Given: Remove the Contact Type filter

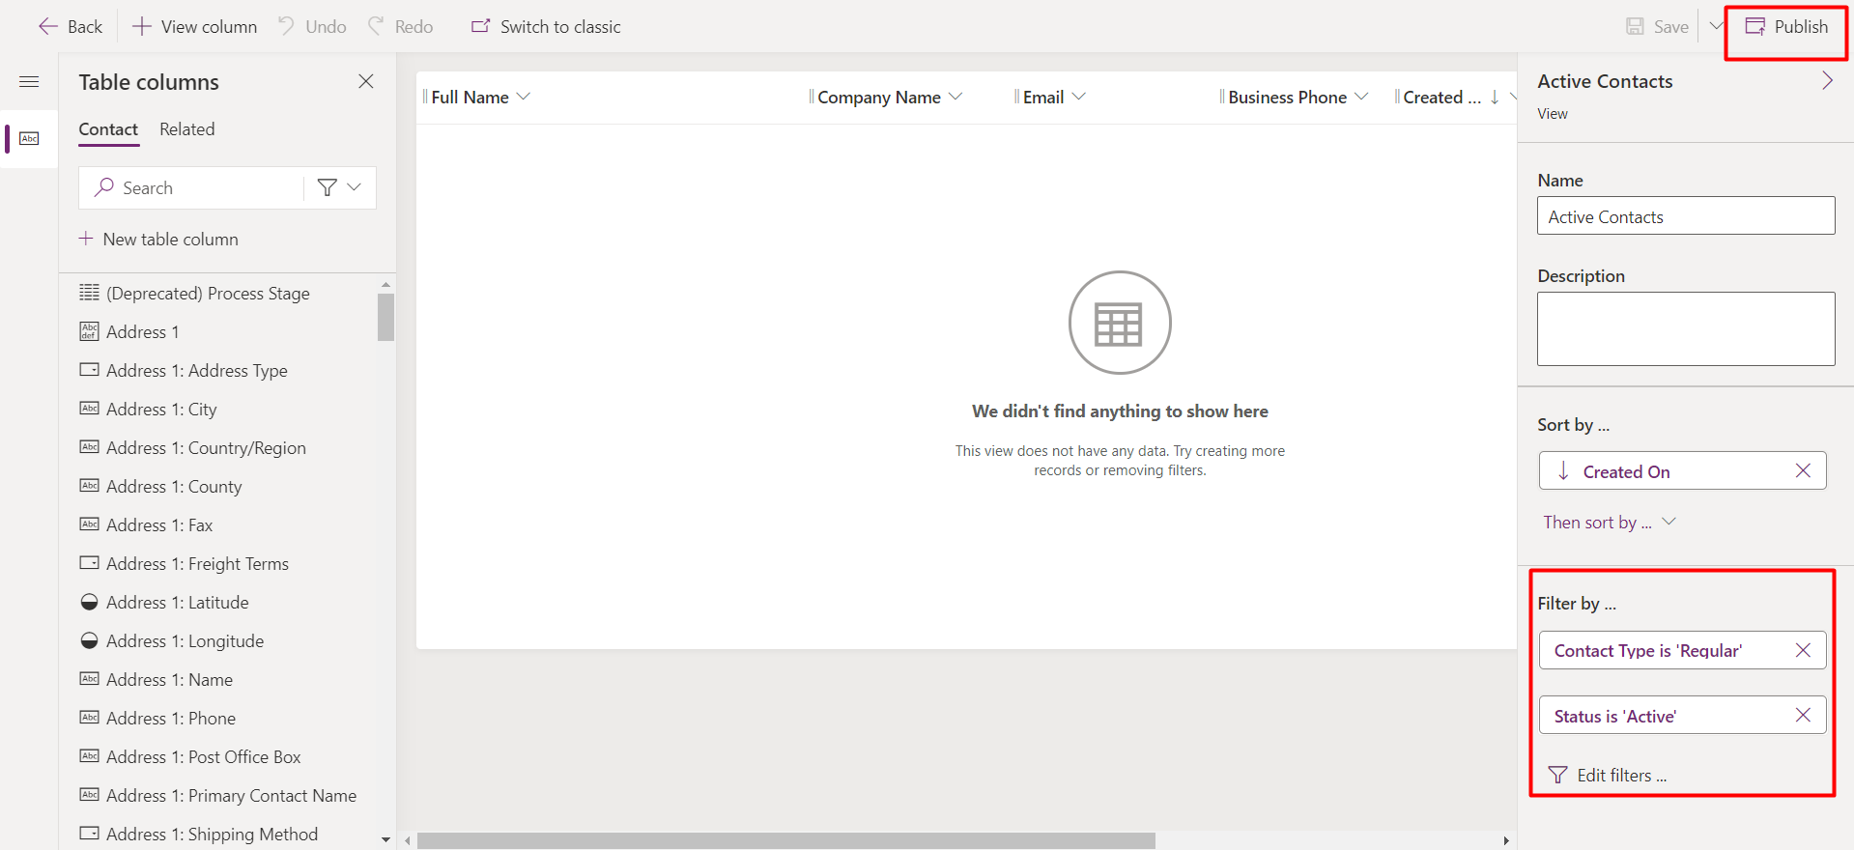Looking at the screenshot, I should tap(1802, 650).
